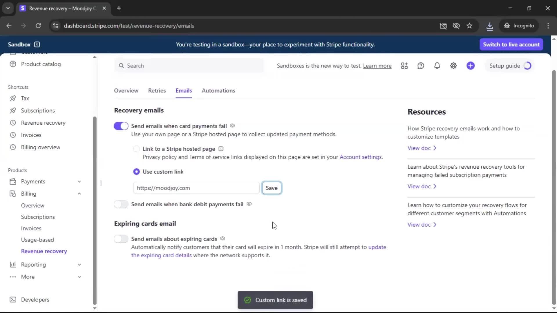Click the help question mark icon
The image size is (557, 313).
coord(421,66)
